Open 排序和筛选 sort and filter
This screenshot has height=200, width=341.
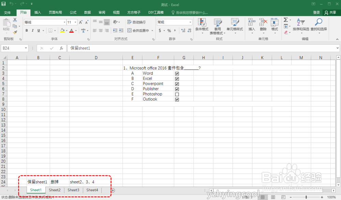(301, 26)
